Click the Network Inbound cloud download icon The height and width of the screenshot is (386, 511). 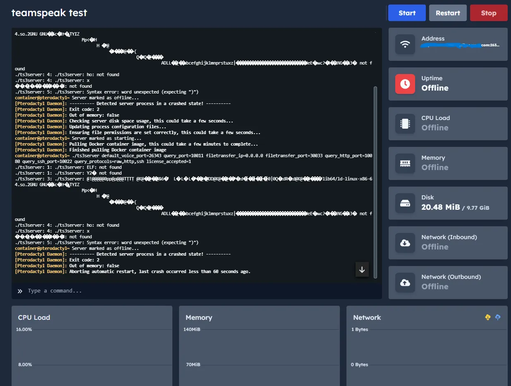click(405, 243)
